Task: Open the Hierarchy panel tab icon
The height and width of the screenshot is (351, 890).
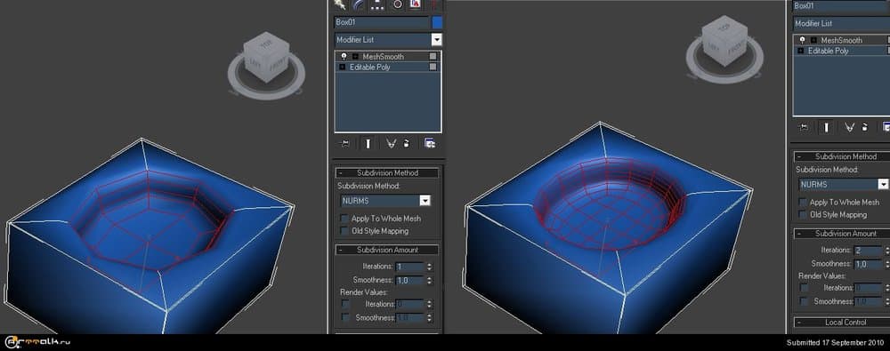Action: click(x=377, y=4)
